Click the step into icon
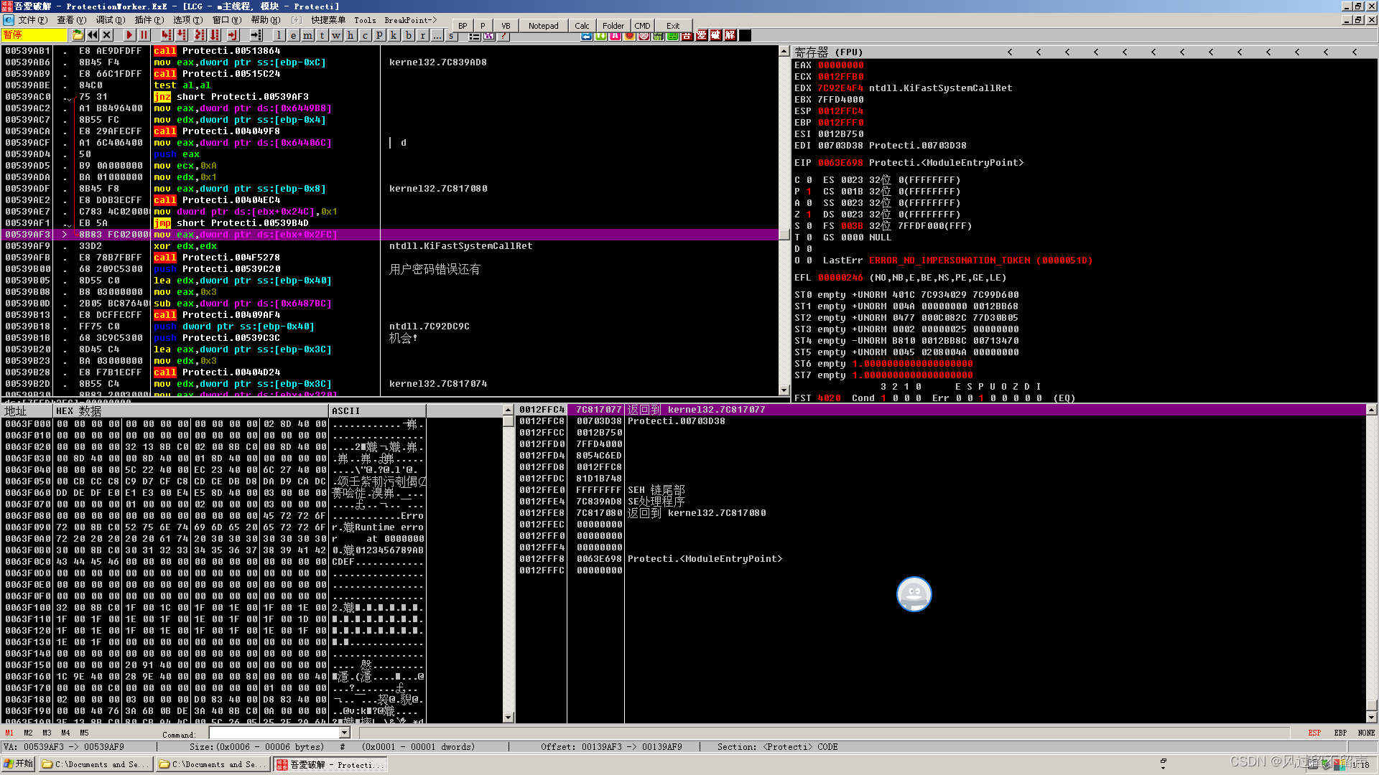Screen dimensions: 1379x775 click(167, 35)
